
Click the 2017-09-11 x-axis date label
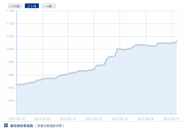click(171, 119)
